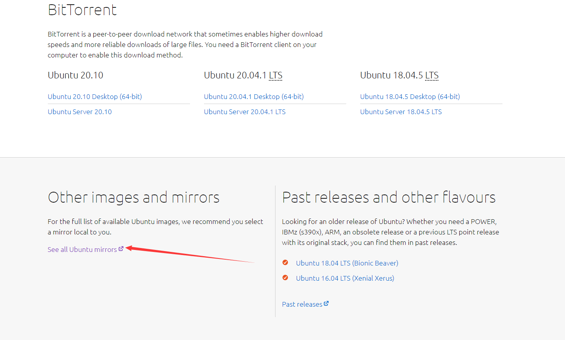Viewport: 565px width, 340px height.
Task: Open Ubuntu 20.04.1 Desktop (64-bit) link
Action: [254, 97]
